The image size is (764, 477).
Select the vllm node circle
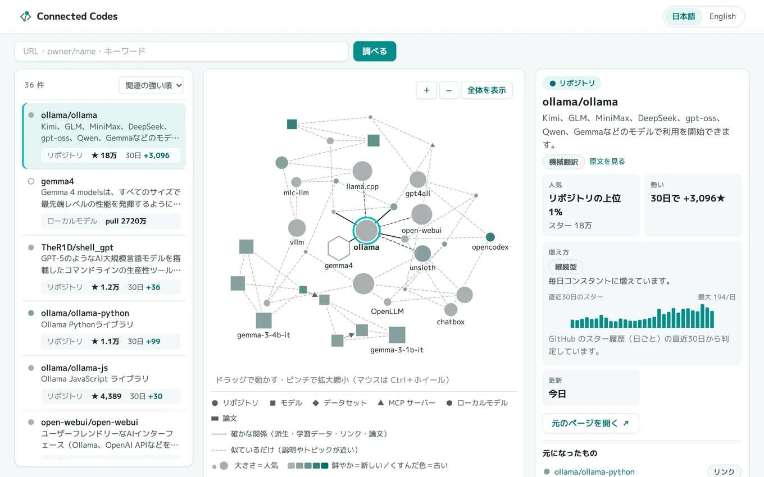297,228
